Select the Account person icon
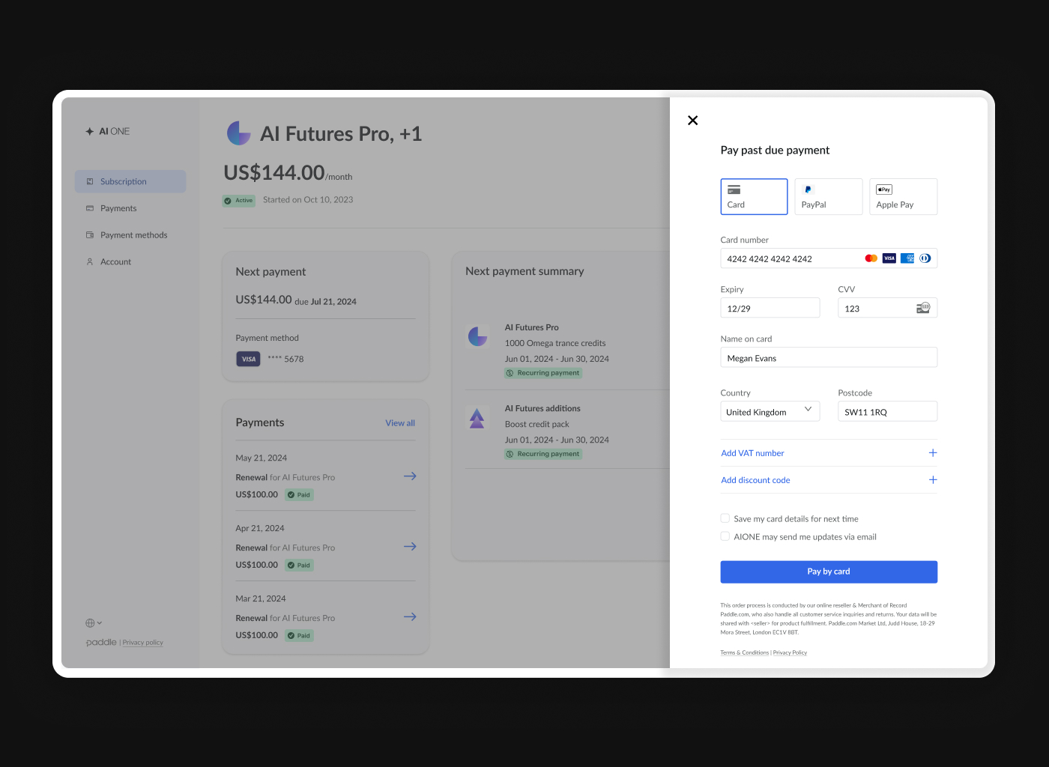This screenshot has width=1049, height=767. point(89,261)
